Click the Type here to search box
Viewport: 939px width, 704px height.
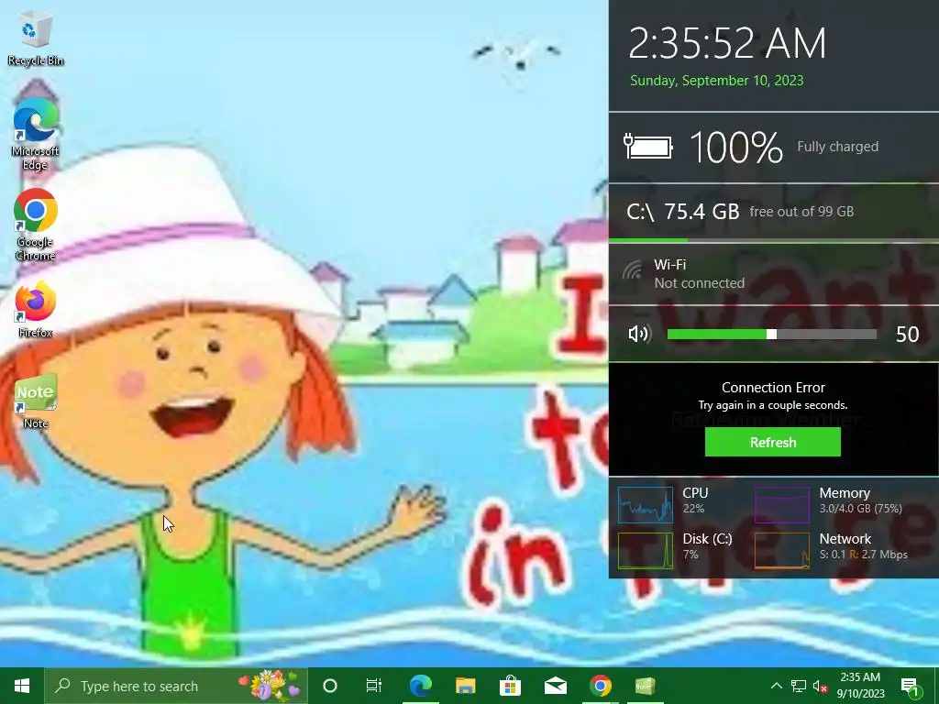(x=175, y=686)
